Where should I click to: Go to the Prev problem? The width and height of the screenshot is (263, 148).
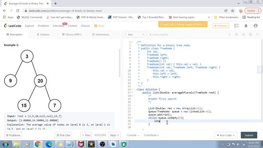(86, 135)
